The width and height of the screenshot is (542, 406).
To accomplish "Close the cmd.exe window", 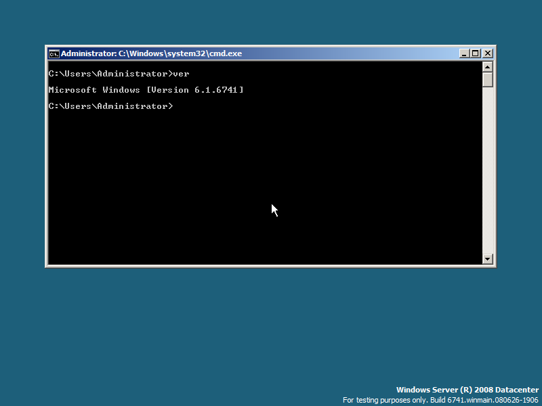I will coord(487,53).
